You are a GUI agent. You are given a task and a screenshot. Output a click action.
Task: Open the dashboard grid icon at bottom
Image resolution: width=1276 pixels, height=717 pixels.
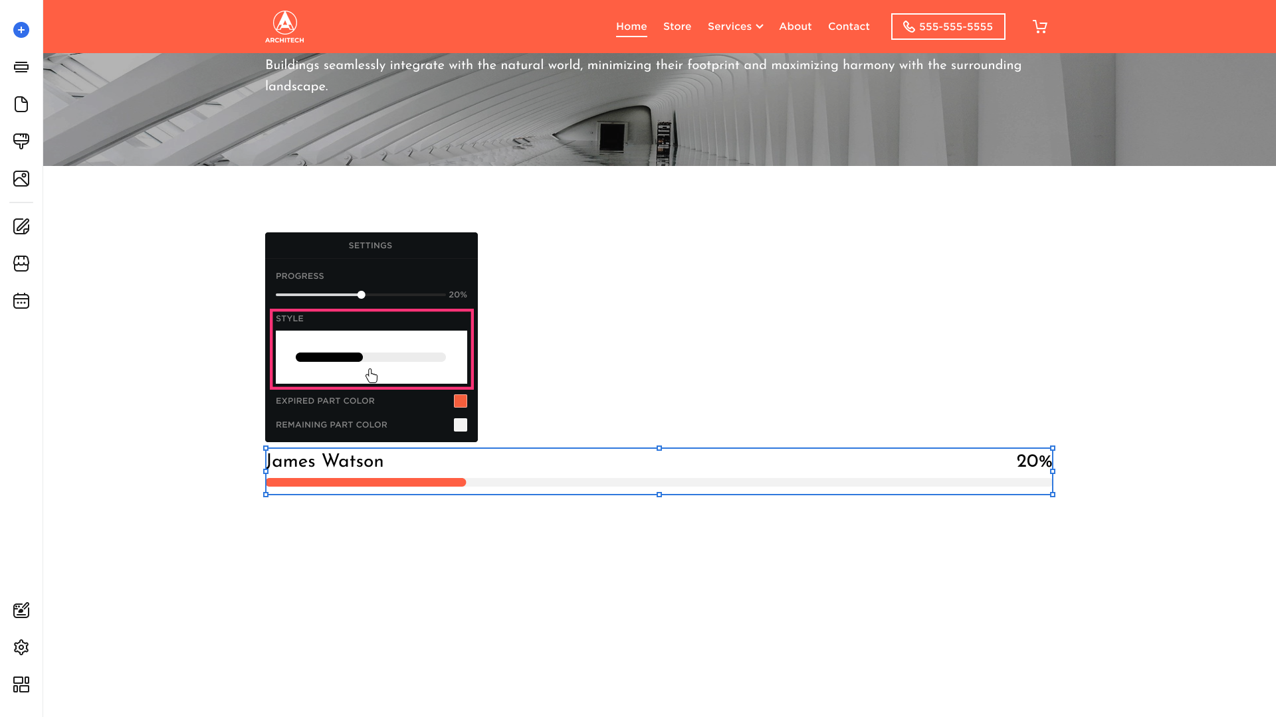coord(21,684)
